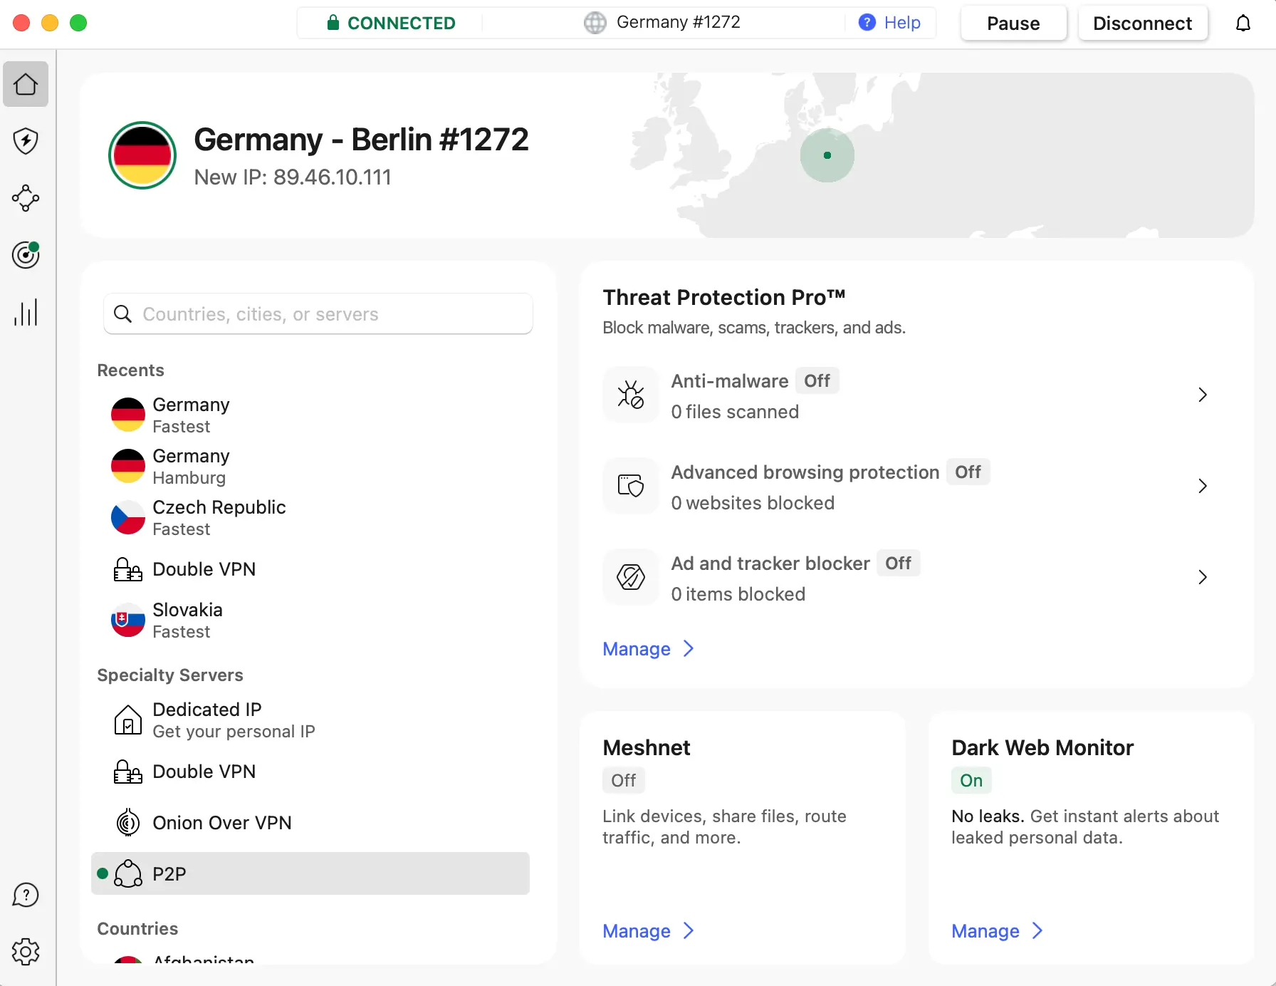Viewport: 1276px width, 986px height.
Task: Toggle Meshnet Off status badge
Action: pos(624,781)
